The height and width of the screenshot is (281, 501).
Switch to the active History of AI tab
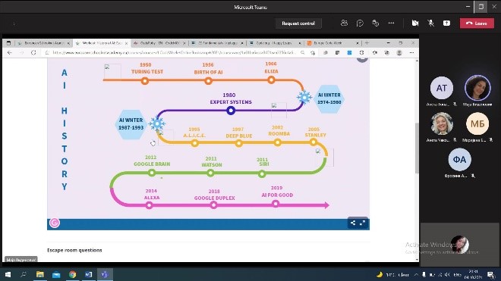pos(102,42)
